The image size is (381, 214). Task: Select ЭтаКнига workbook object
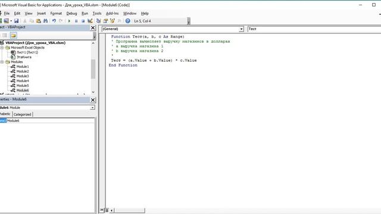point(24,57)
